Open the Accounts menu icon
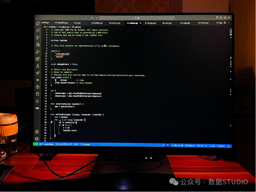256x192 pixels. 37,132
